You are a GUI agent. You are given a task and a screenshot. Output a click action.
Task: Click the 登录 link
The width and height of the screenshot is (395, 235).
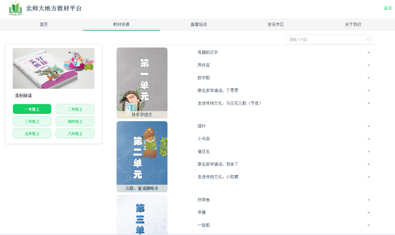[388, 8]
